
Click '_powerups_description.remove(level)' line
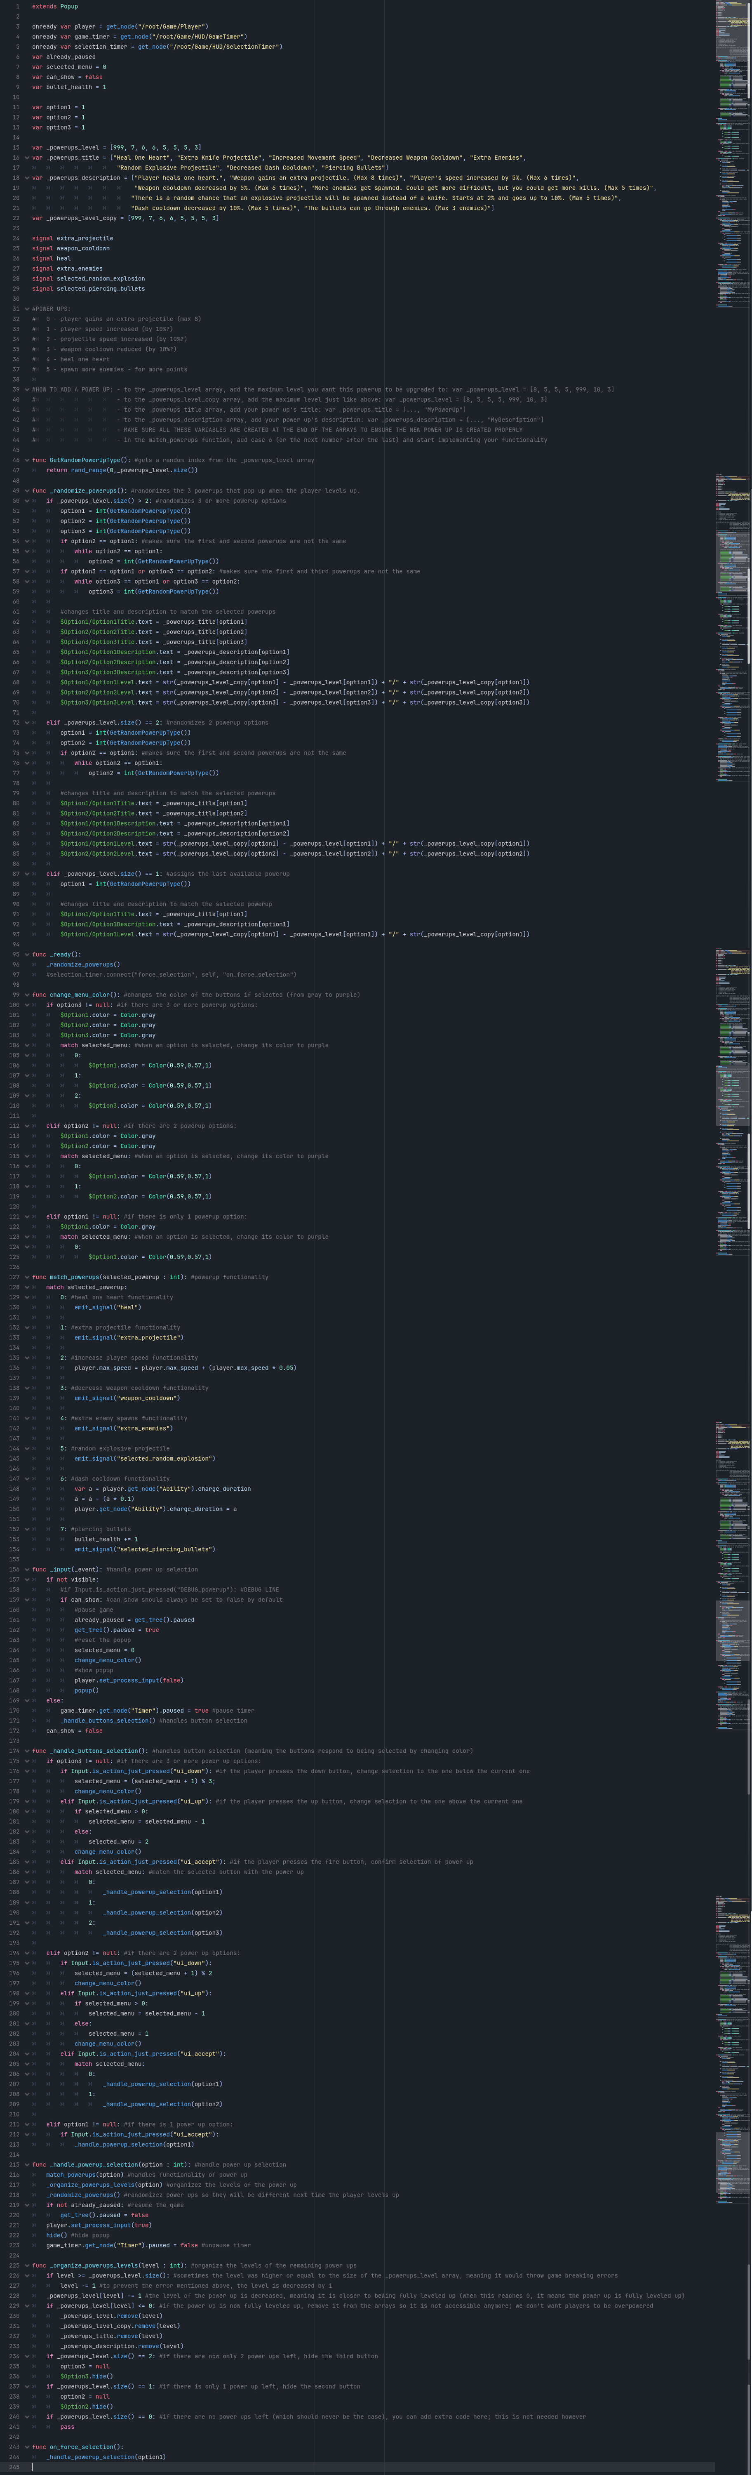(x=122, y=2346)
